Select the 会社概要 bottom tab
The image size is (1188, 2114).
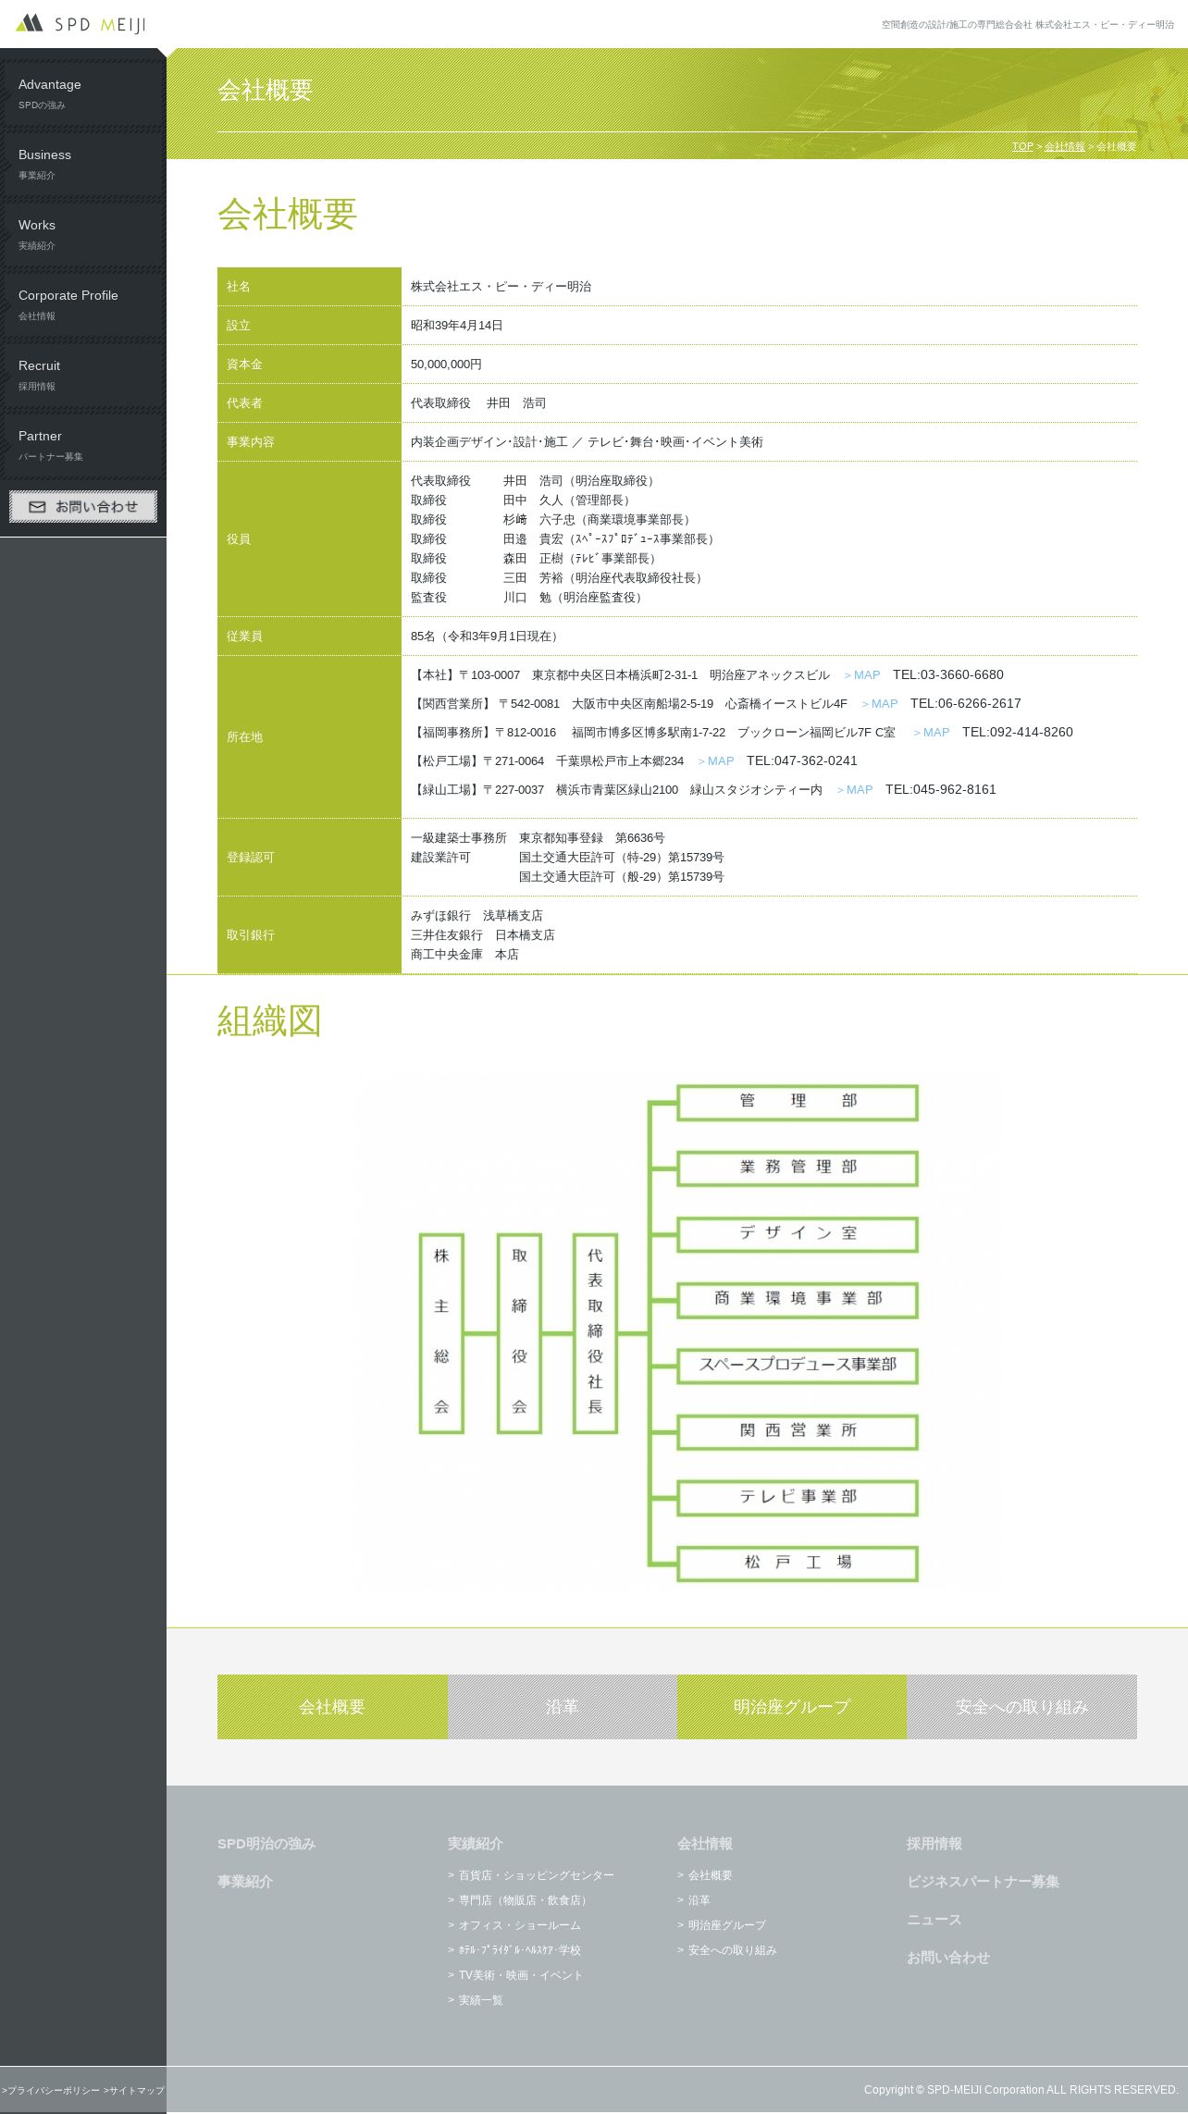(332, 1707)
